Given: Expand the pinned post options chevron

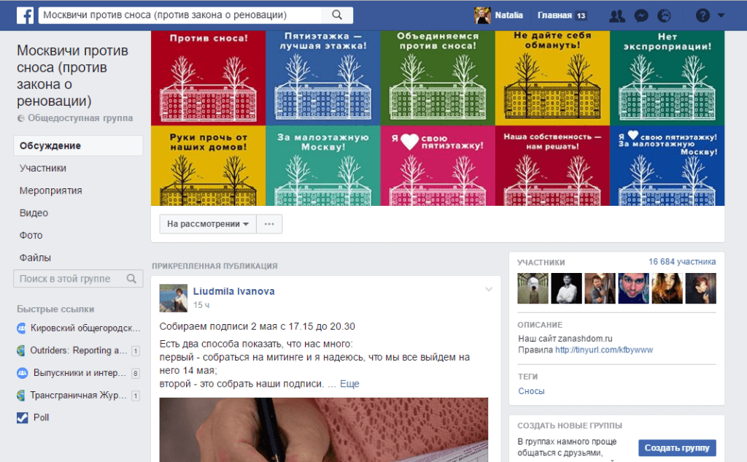Looking at the screenshot, I should point(489,290).
